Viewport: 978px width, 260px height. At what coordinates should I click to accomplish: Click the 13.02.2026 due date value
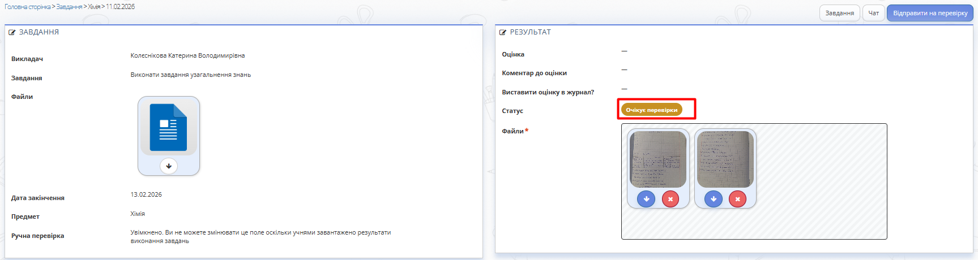(146, 194)
